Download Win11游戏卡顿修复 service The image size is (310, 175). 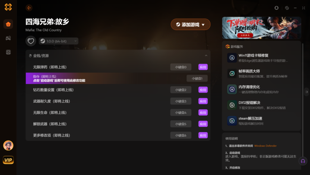(x=232, y=58)
